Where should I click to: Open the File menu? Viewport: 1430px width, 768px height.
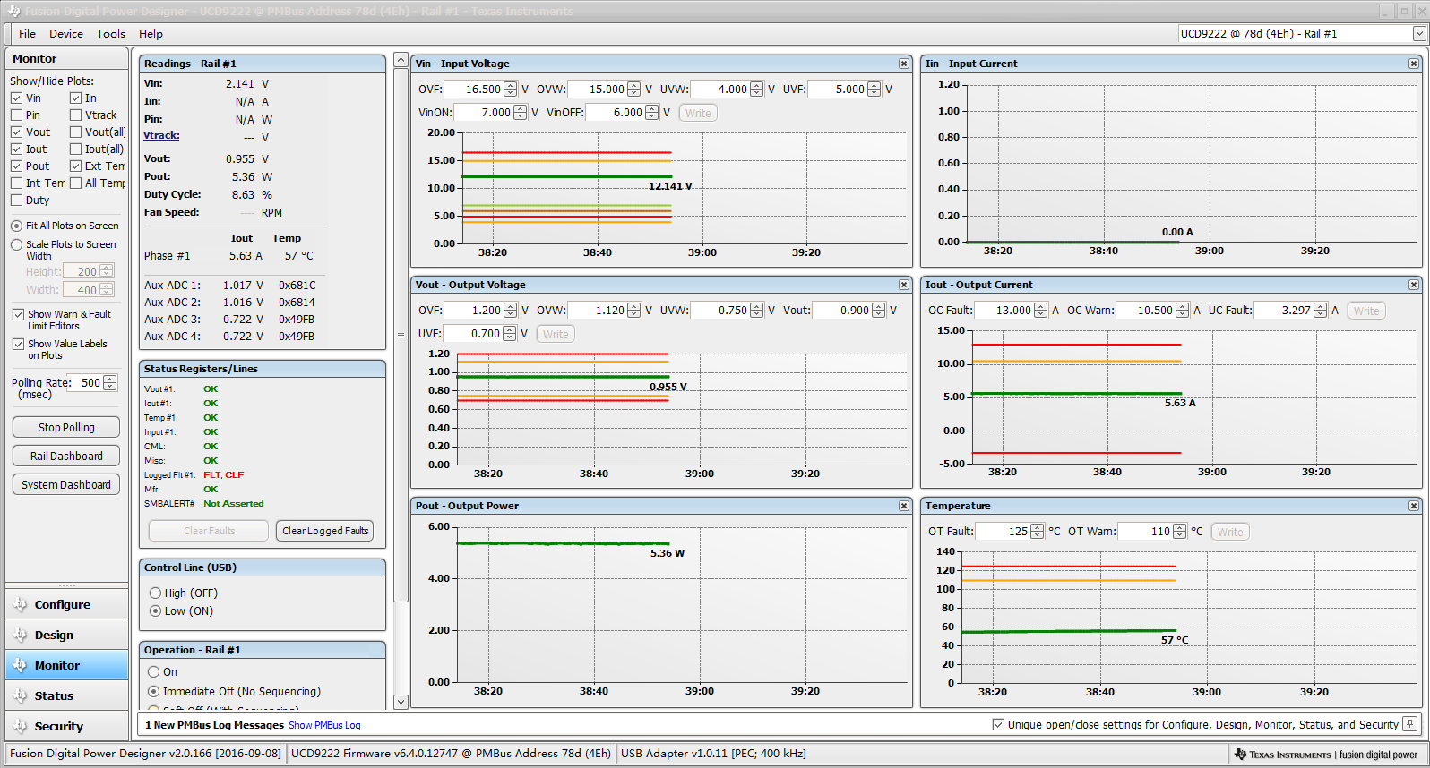coord(28,34)
